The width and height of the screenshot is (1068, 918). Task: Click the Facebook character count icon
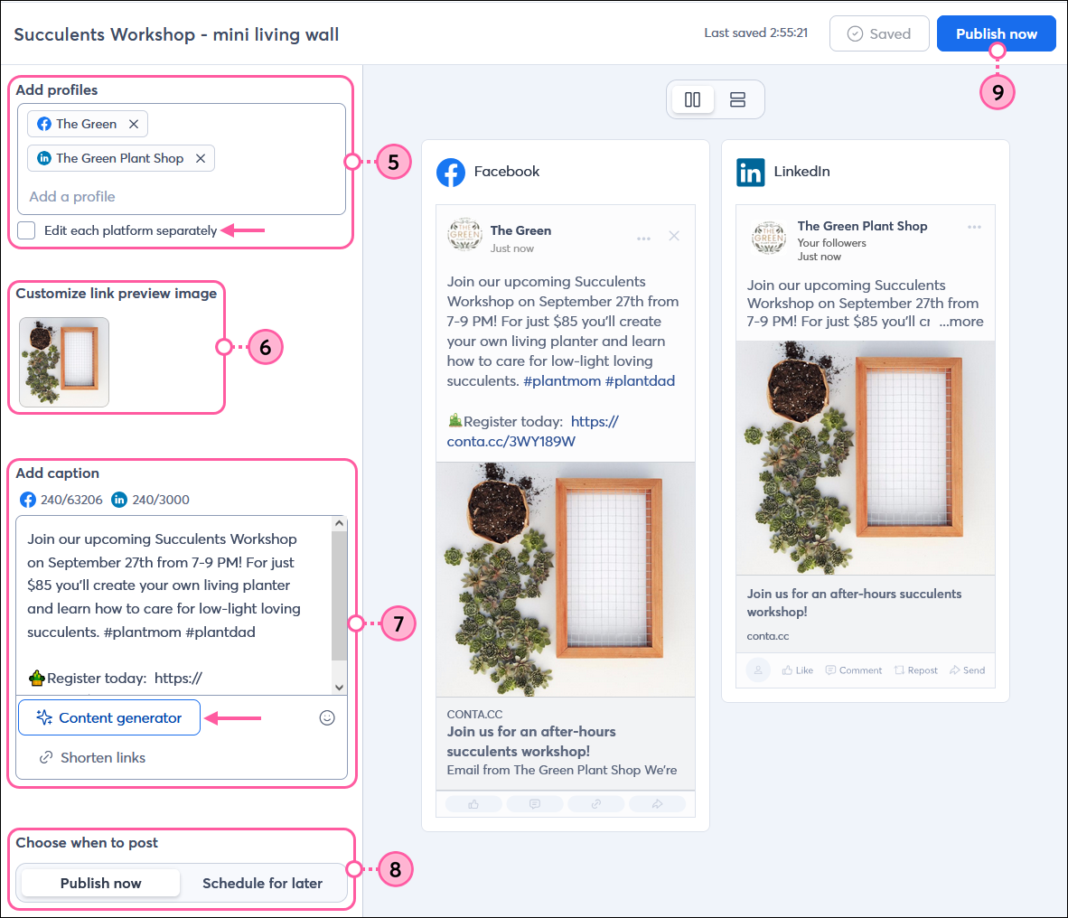pyautogui.click(x=27, y=500)
